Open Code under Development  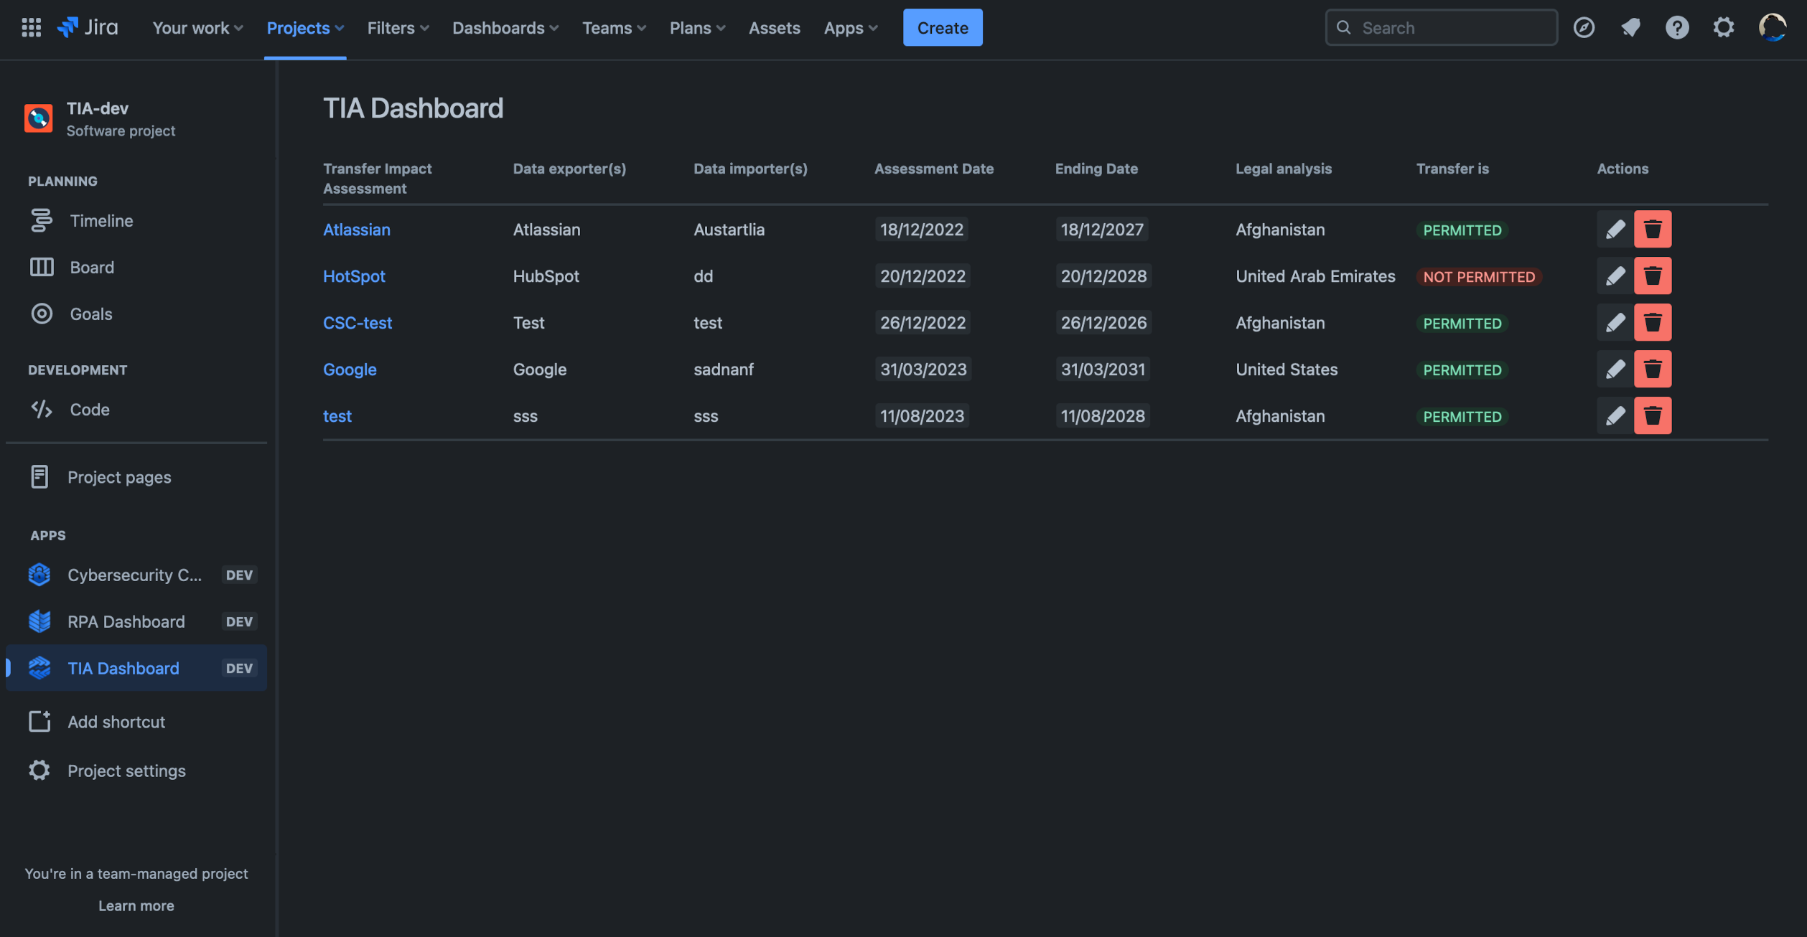[x=136, y=409]
